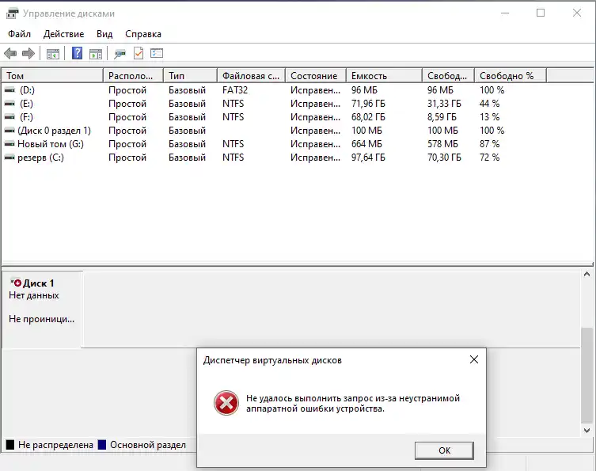The width and height of the screenshot is (596, 471).
Task: Click the blue Основной раздел legend swatch
Action: click(102, 444)
